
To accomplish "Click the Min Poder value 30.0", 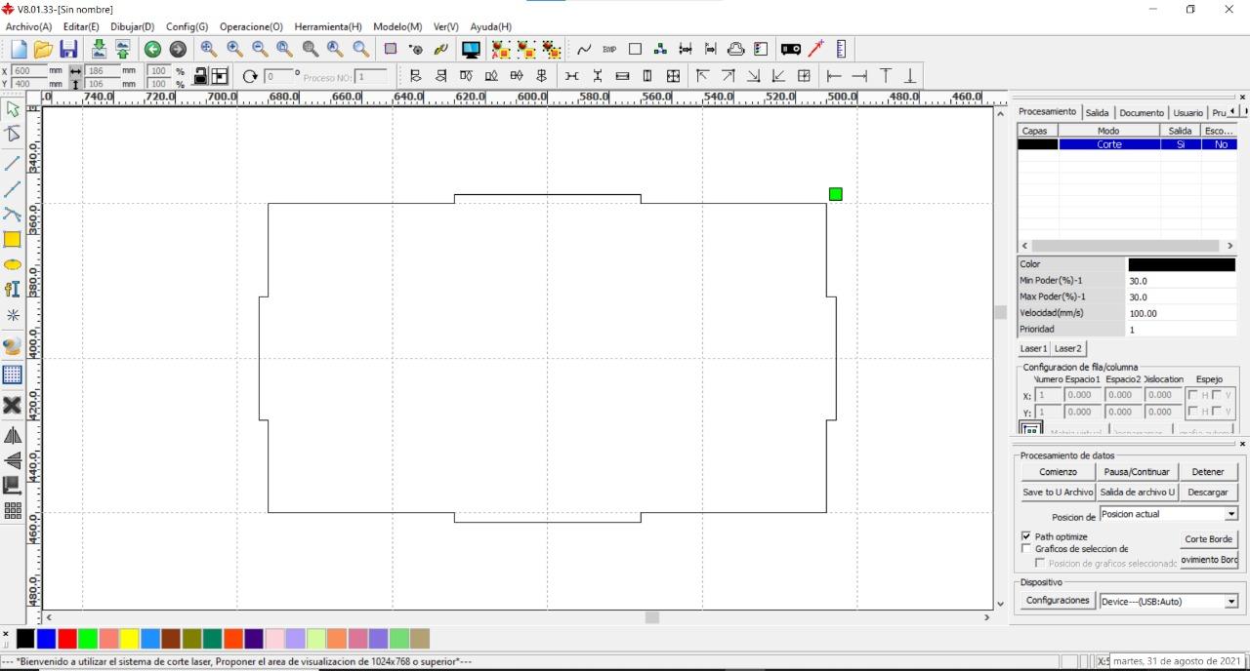I will [1183, 281].
